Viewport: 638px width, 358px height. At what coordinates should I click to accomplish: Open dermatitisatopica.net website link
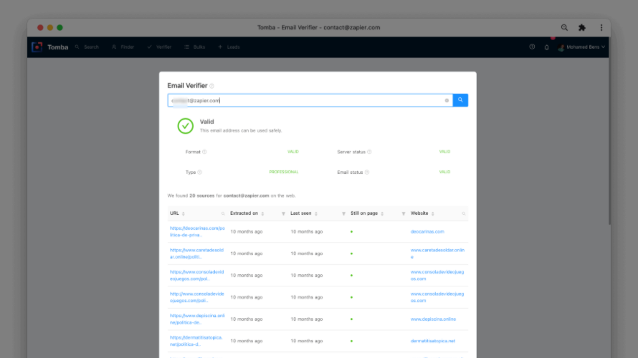433,342
